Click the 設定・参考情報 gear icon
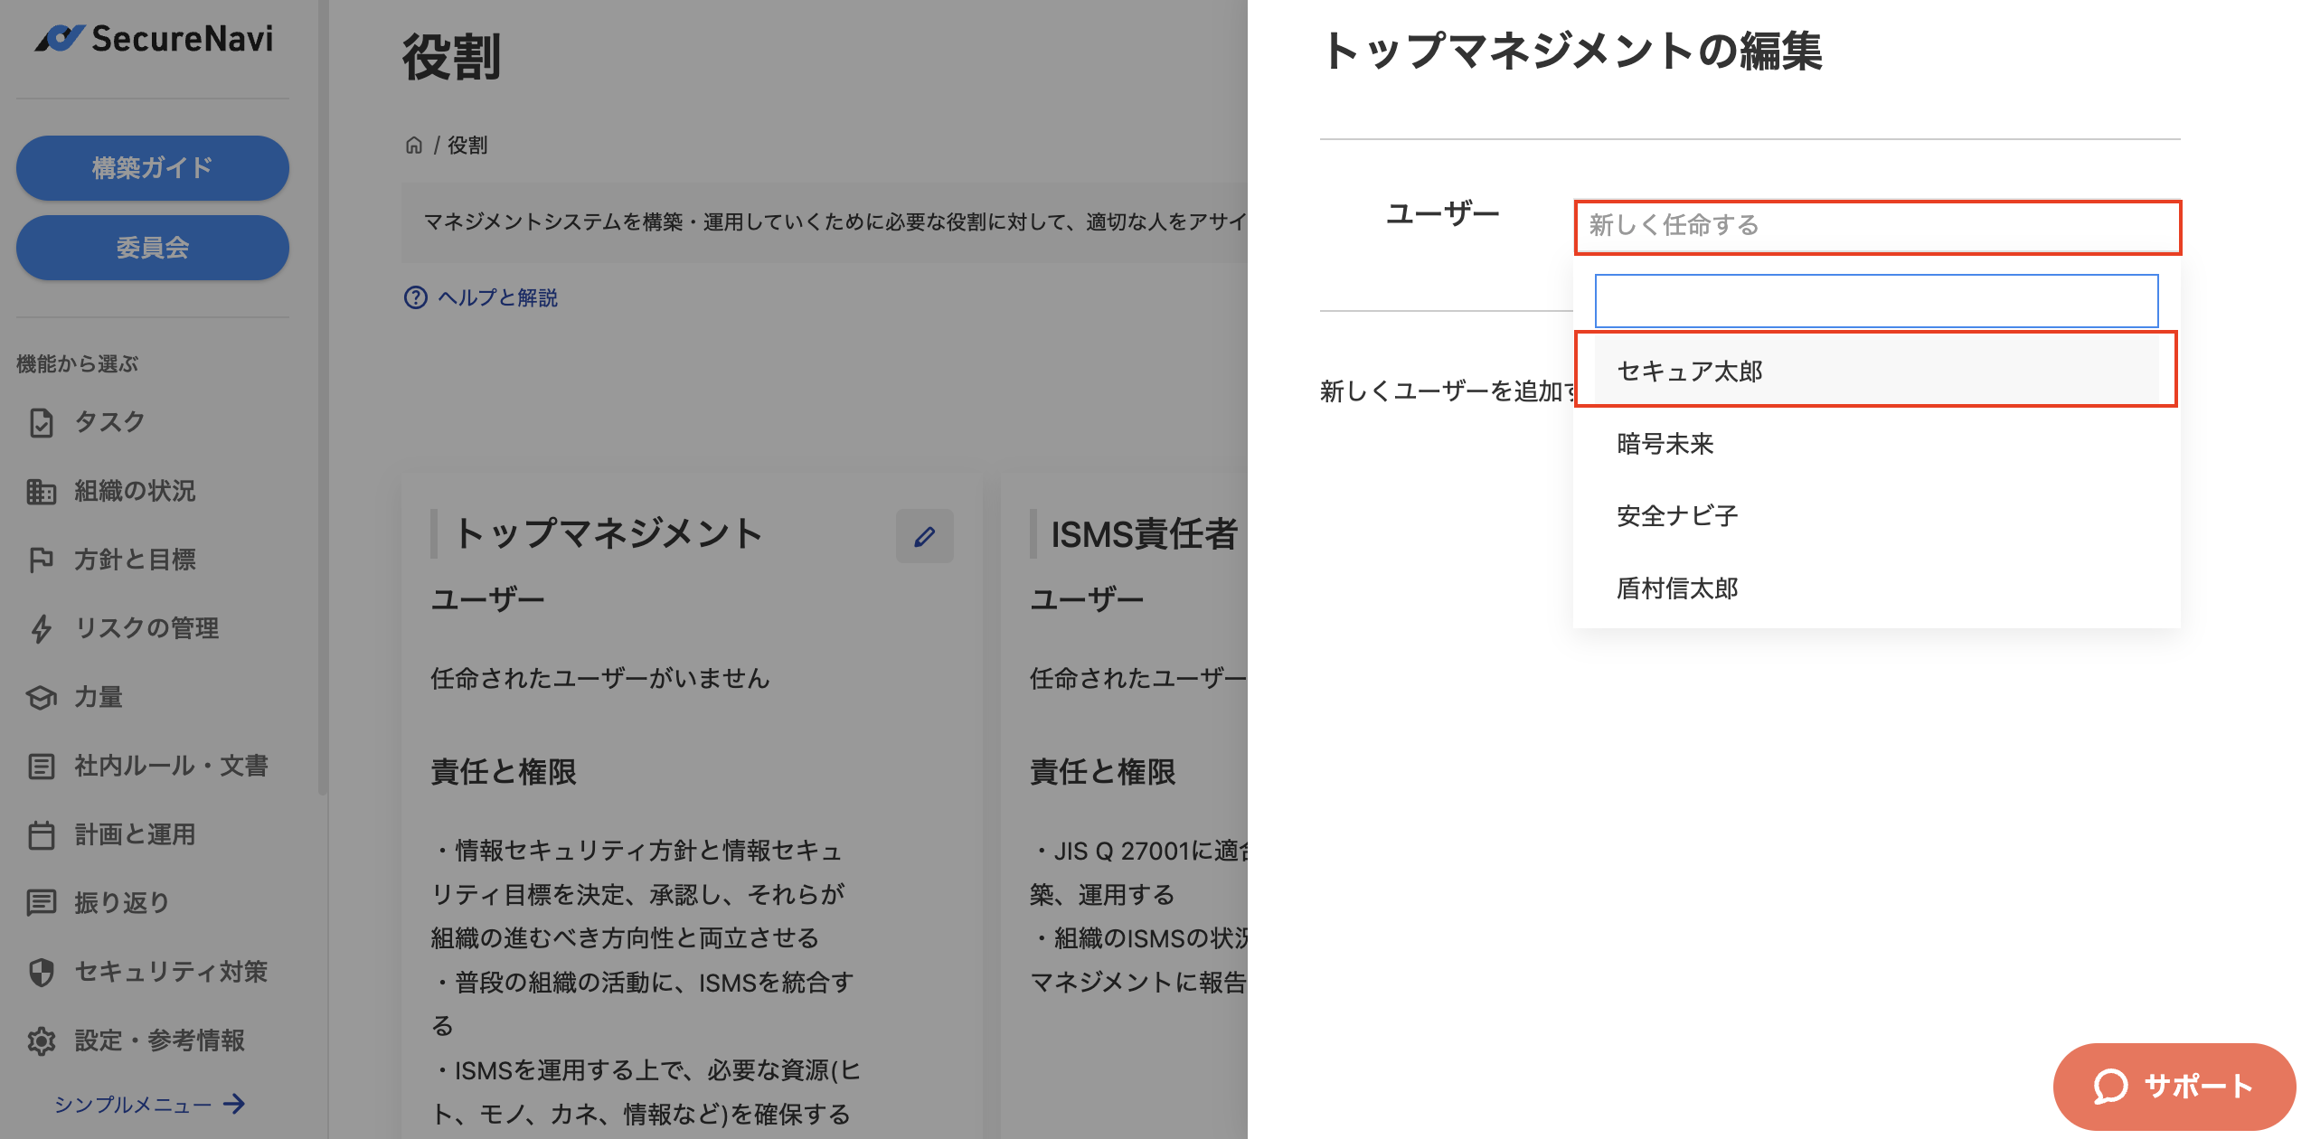 pyautogui.click(x=42, y=1040)
